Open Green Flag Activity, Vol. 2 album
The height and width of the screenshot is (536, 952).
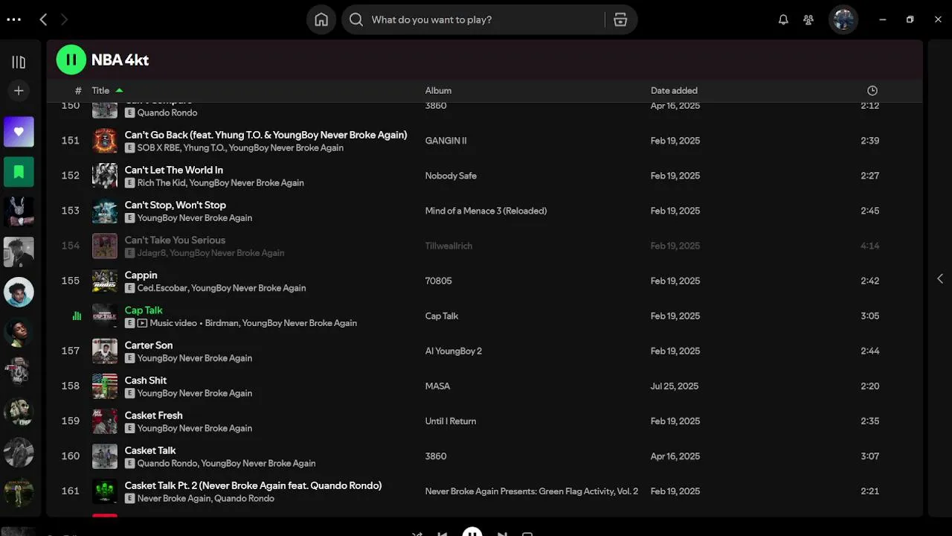coord(531,491)
